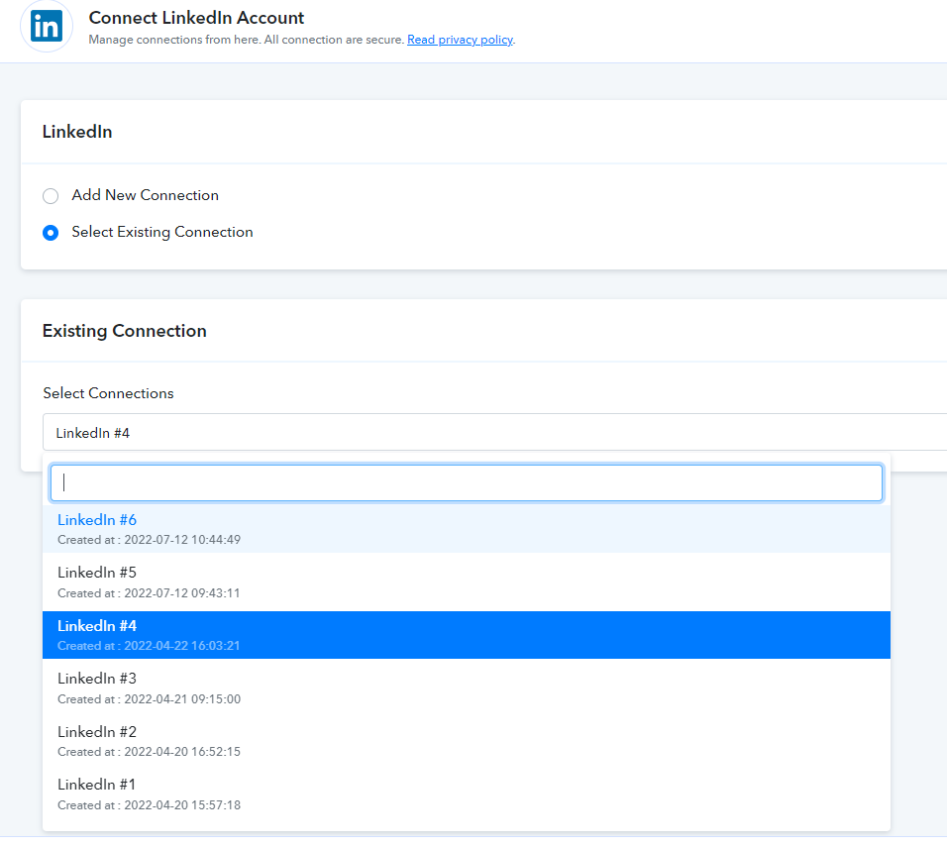Select the Select Existing Connection radio button

click(x=51, y=233)
